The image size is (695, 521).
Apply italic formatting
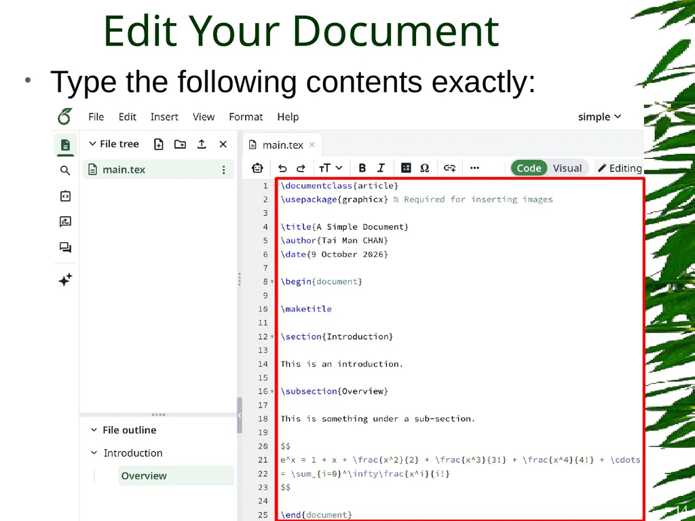click(381, 168)
